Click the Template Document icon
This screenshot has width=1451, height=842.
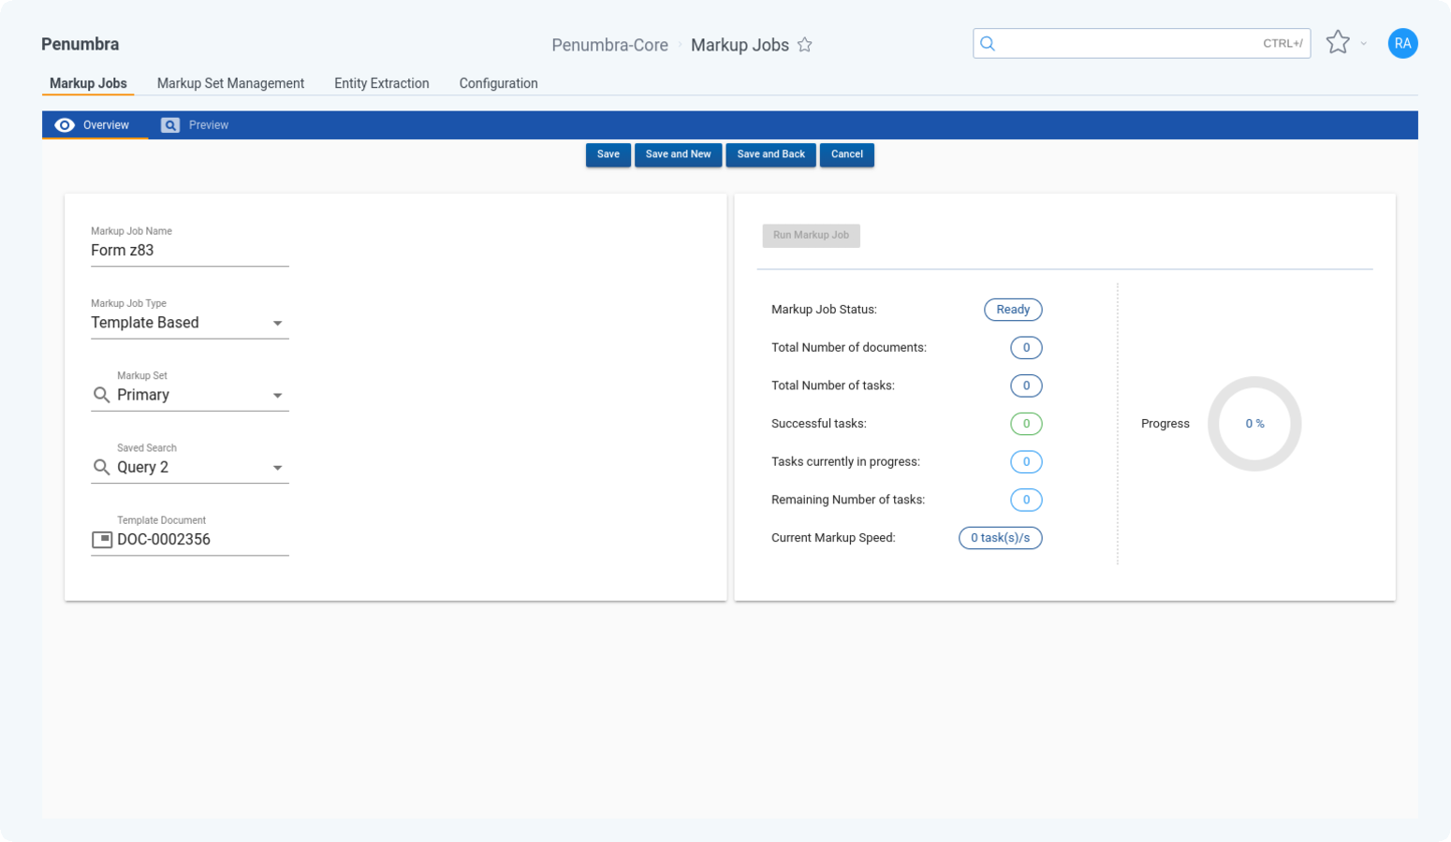(x=102, y=540)
